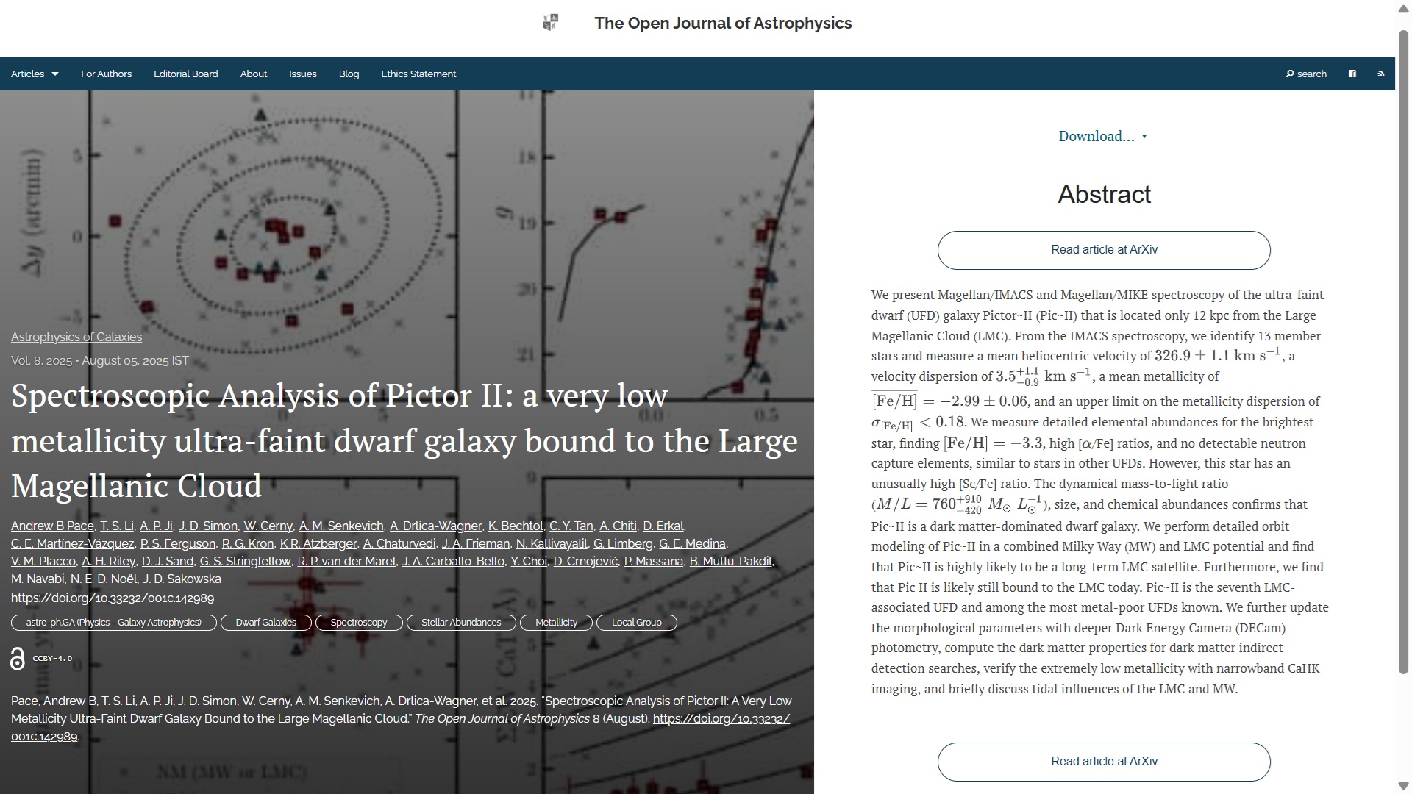1412x794 pixels.
Task: Click the search magnifier icon
Action: [x=1290, y=74]
